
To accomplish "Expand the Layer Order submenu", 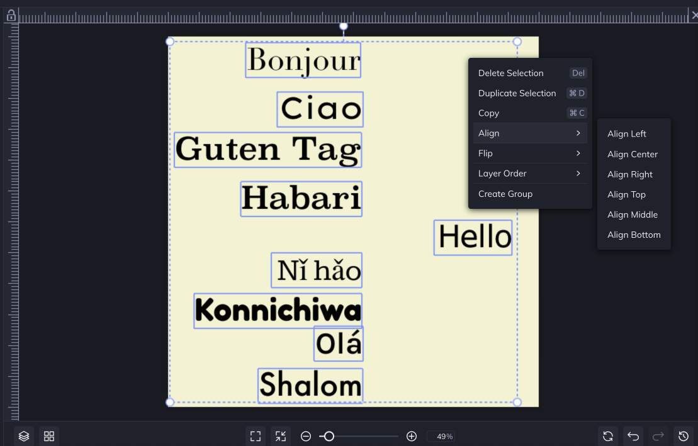I will (x=529, y=174).
